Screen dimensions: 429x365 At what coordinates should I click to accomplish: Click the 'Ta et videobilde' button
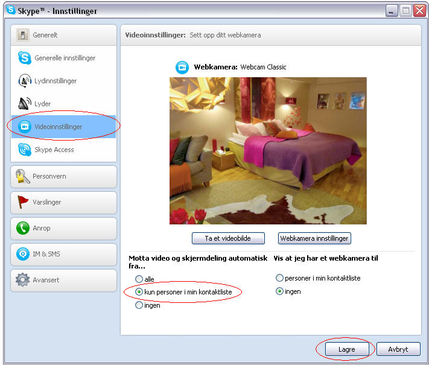pyautogui.click(x=228, y=238)
